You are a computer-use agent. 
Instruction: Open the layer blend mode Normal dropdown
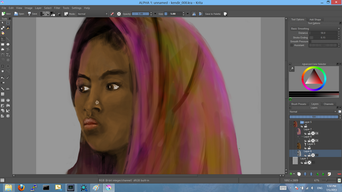(313, 112)
